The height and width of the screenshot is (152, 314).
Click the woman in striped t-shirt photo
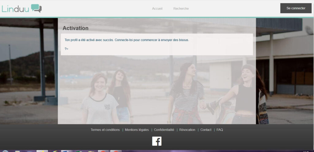pyautogui.click(x=99, y=101)
